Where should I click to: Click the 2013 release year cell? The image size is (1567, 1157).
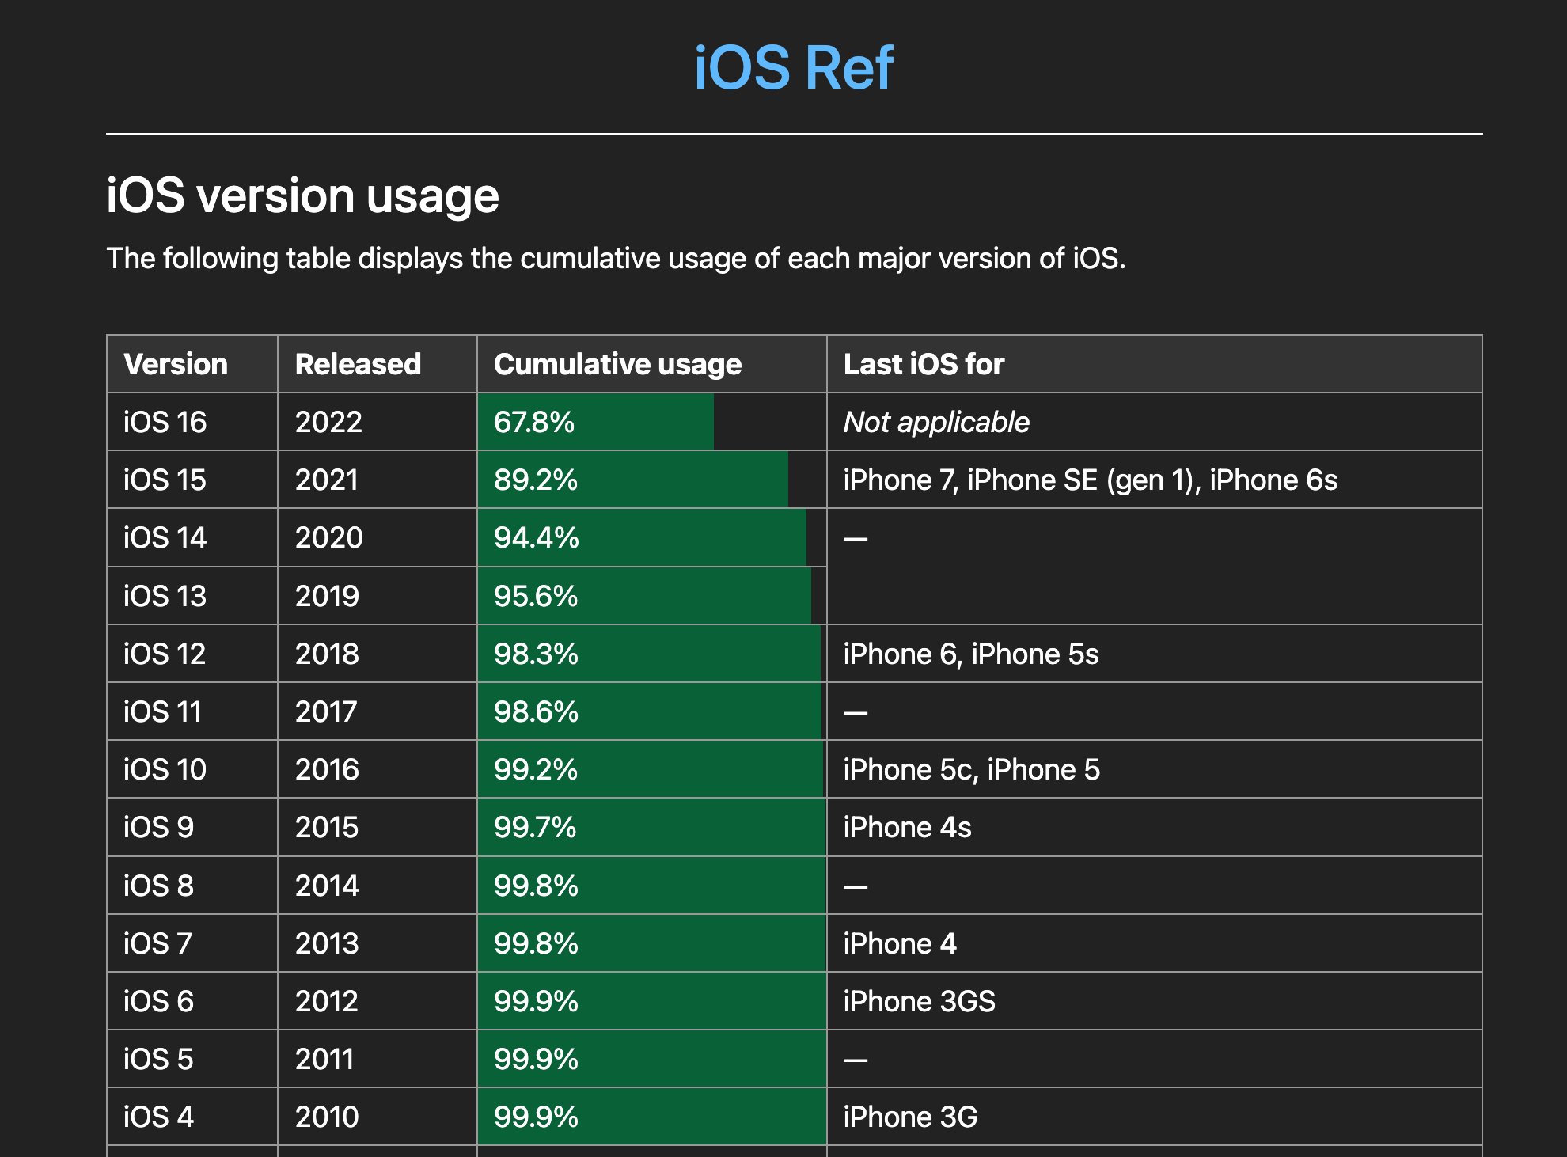click(378, 943)
